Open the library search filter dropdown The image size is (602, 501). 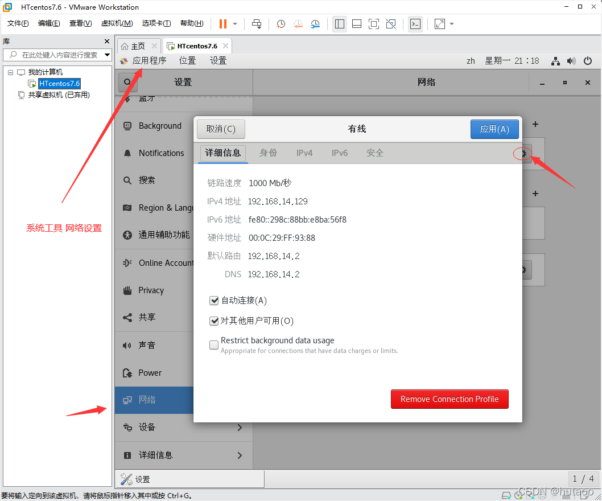point(107,55)
